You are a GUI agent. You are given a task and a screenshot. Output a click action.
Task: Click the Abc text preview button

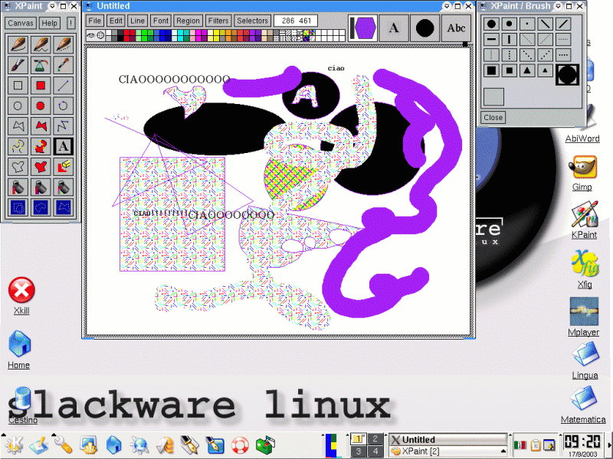pyautogui.click(x=456, y=28)
